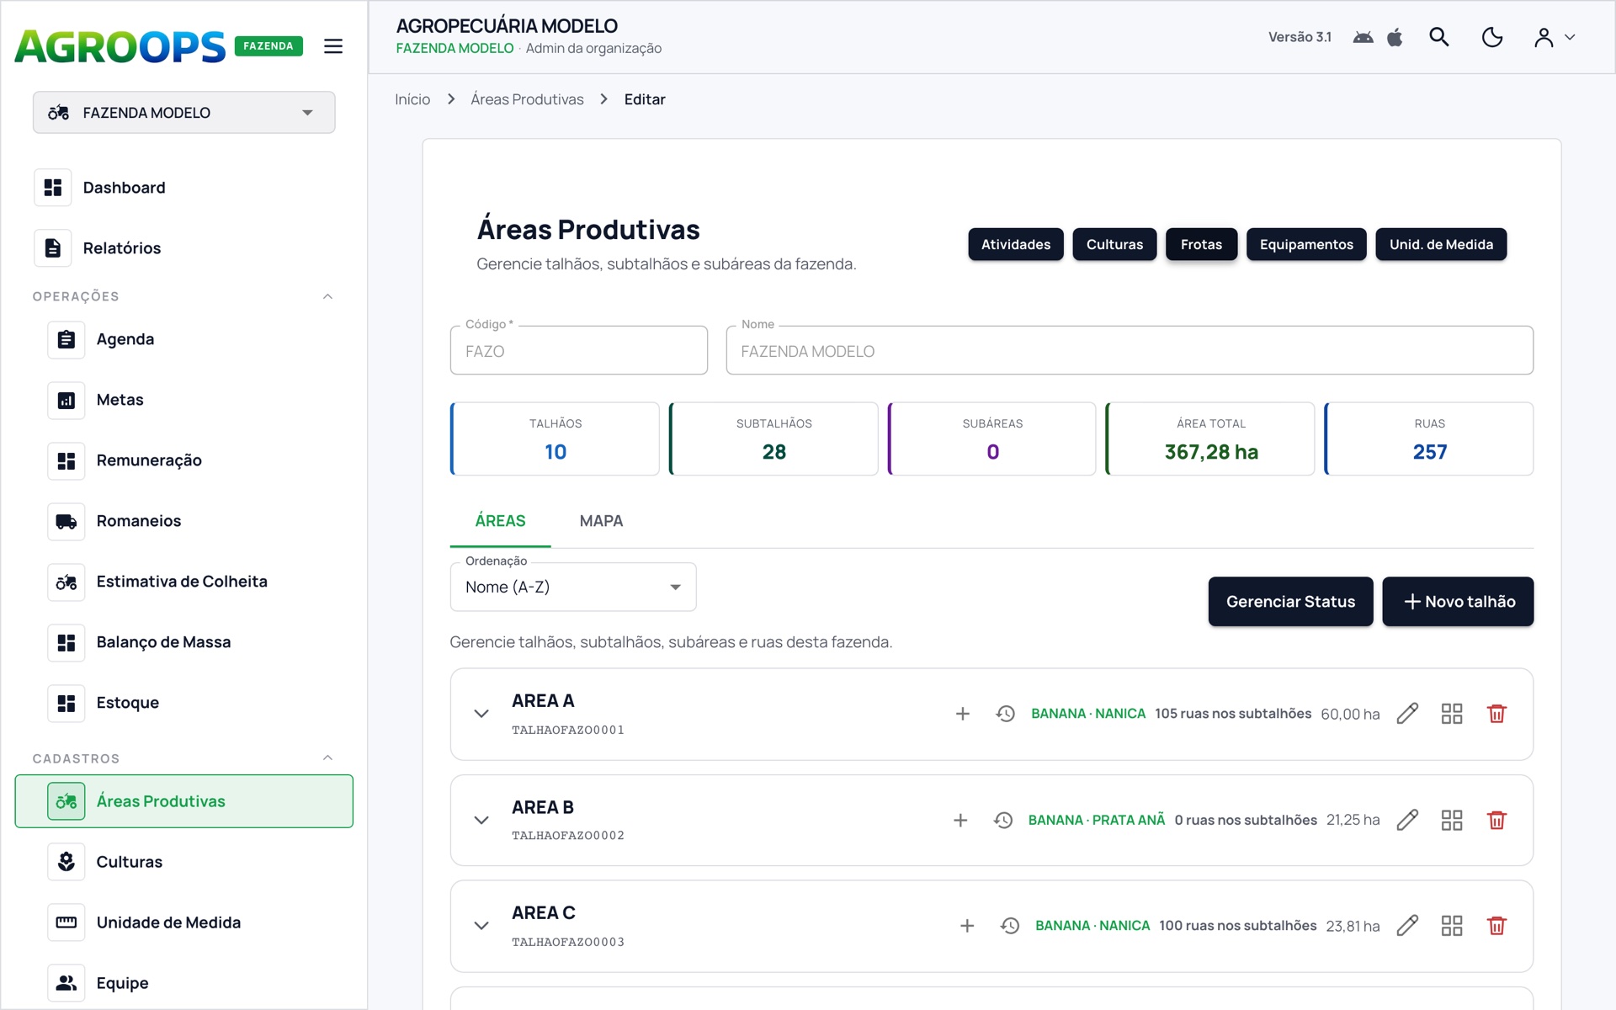
Task: Delete AREA A with trash icon
Action: click(1496, 714)
